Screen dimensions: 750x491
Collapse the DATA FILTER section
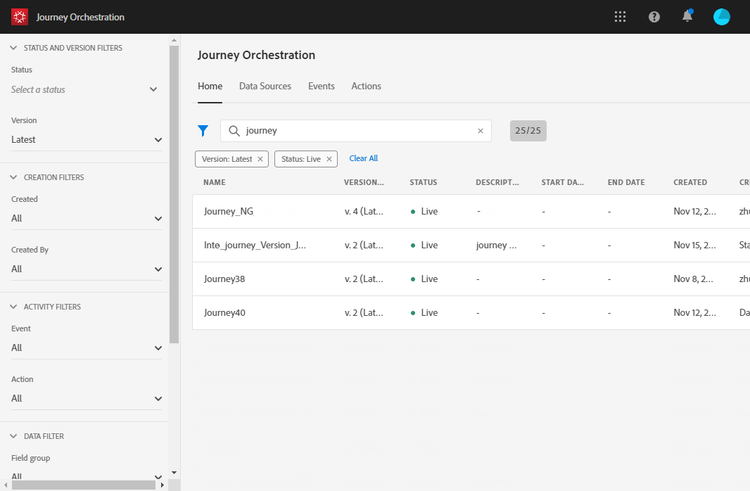12,435
